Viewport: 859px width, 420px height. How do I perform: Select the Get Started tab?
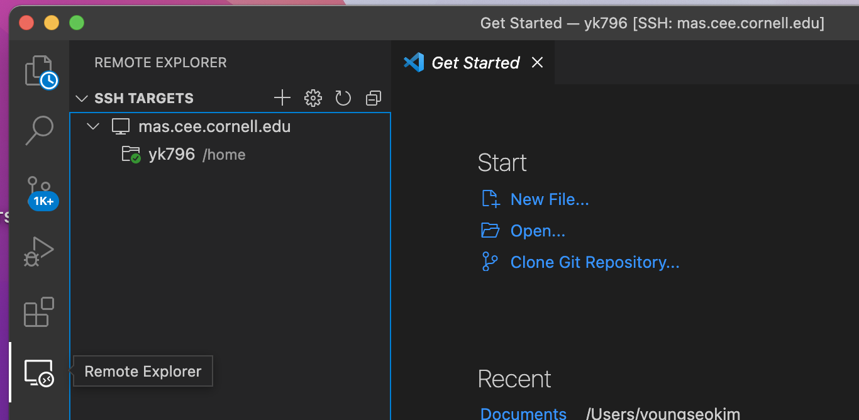pos(473,62)
